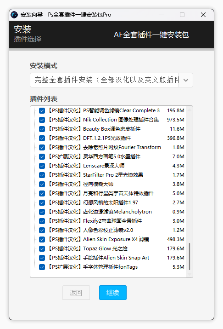
Task: Click the scrollbar down arrow in plugin list
Action: [x=190, y=274]
